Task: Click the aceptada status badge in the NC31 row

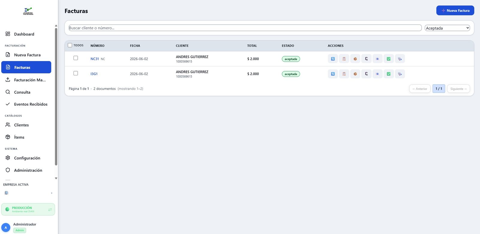Action: (x=291, y=59)
